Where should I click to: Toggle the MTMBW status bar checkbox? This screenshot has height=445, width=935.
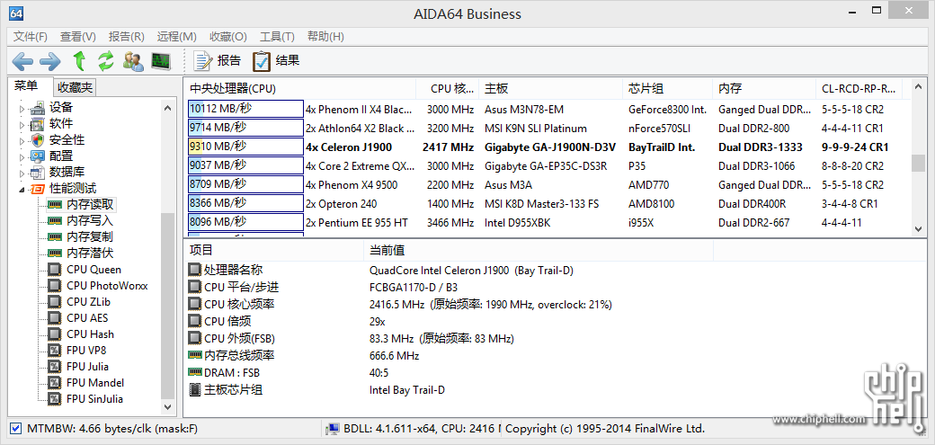(16, 428)
